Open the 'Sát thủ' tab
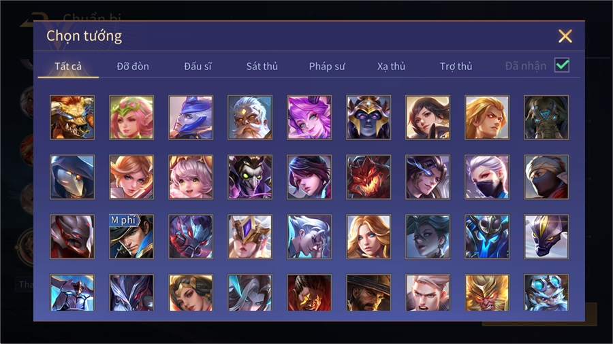 click(x=262, y=67)
